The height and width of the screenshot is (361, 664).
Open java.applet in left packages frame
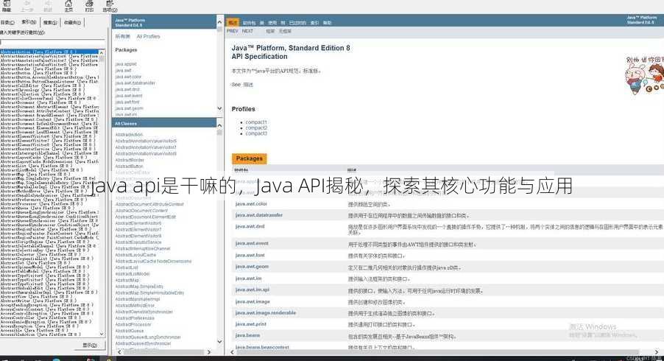126,64
